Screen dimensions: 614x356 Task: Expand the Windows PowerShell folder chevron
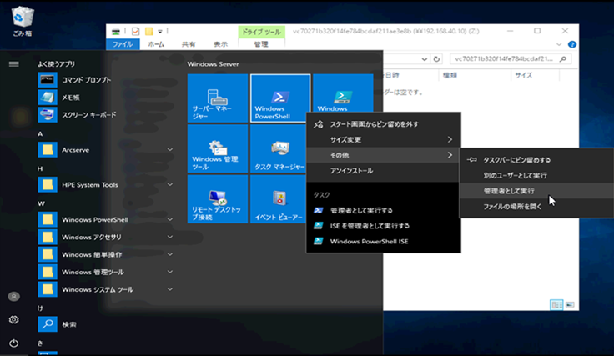click(x=170, y=219)
